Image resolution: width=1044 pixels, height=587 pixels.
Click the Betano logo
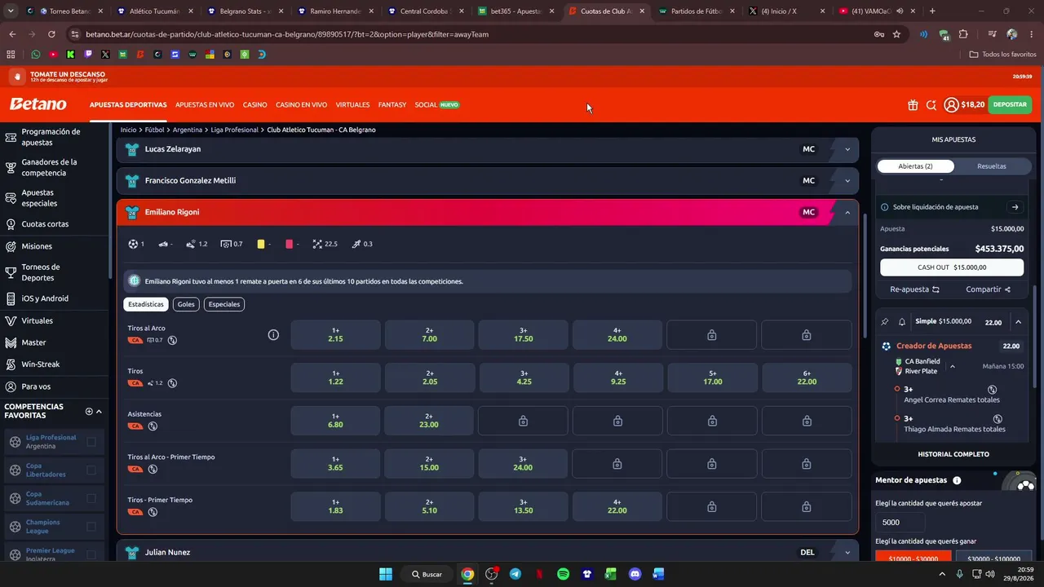click(38, 104)
